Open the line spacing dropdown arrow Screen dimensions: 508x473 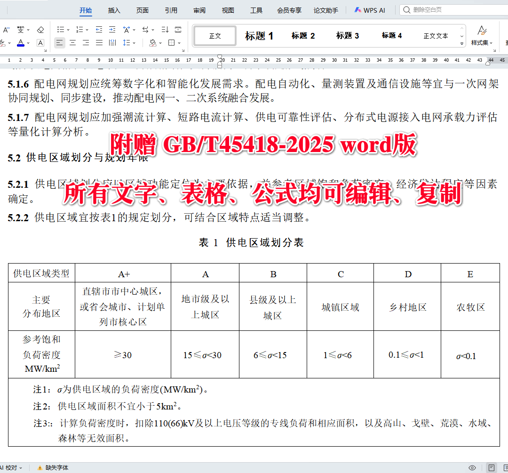click(134, 43)
